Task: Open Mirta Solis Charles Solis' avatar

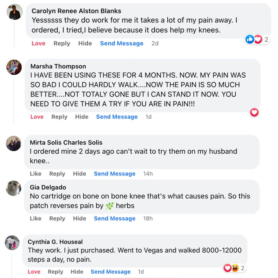Action: (13, 143)
